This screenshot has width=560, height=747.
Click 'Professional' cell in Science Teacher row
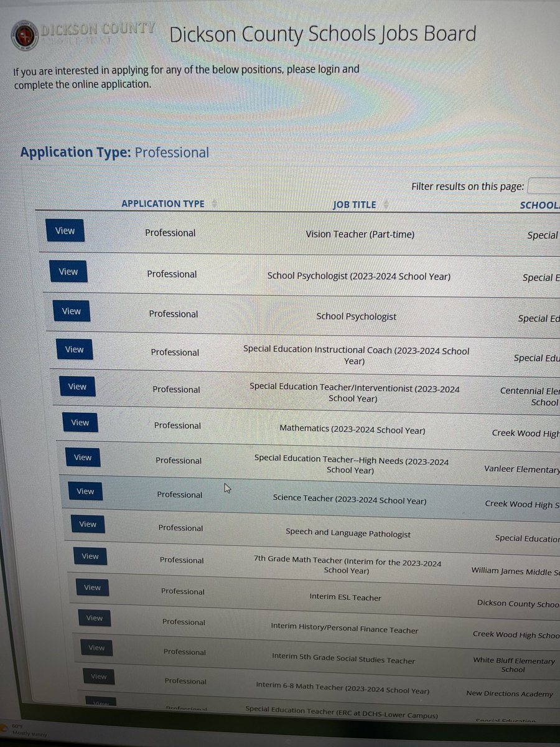click(x=179, y=495)
